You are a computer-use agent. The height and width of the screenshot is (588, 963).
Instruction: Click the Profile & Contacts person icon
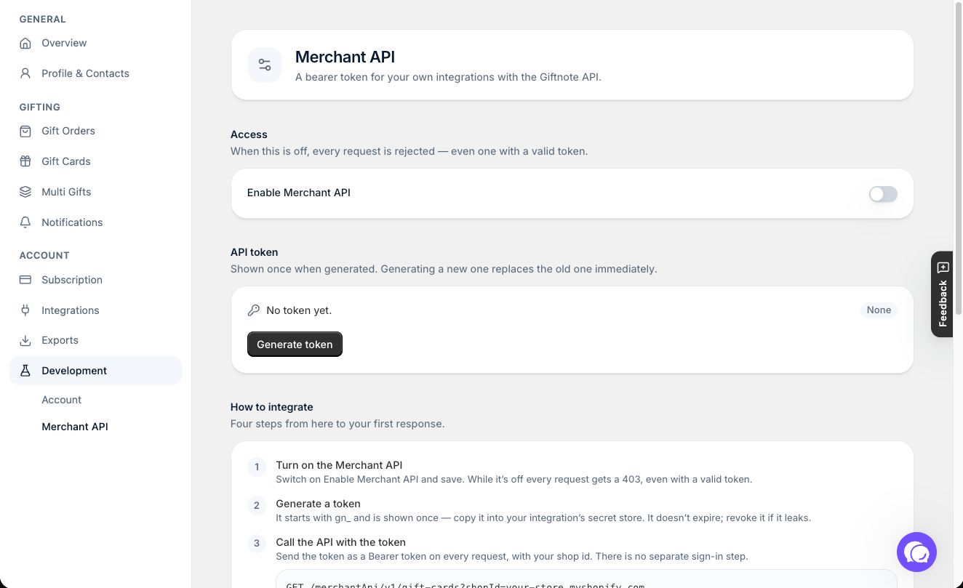pyautogui.click(x=25, y=73)
